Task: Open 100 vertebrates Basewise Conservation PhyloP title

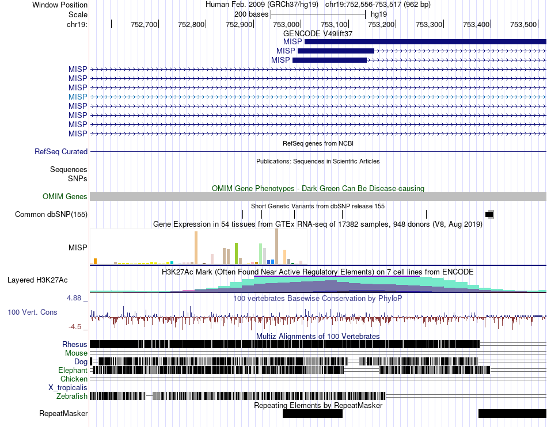Action: click(318, 298)
